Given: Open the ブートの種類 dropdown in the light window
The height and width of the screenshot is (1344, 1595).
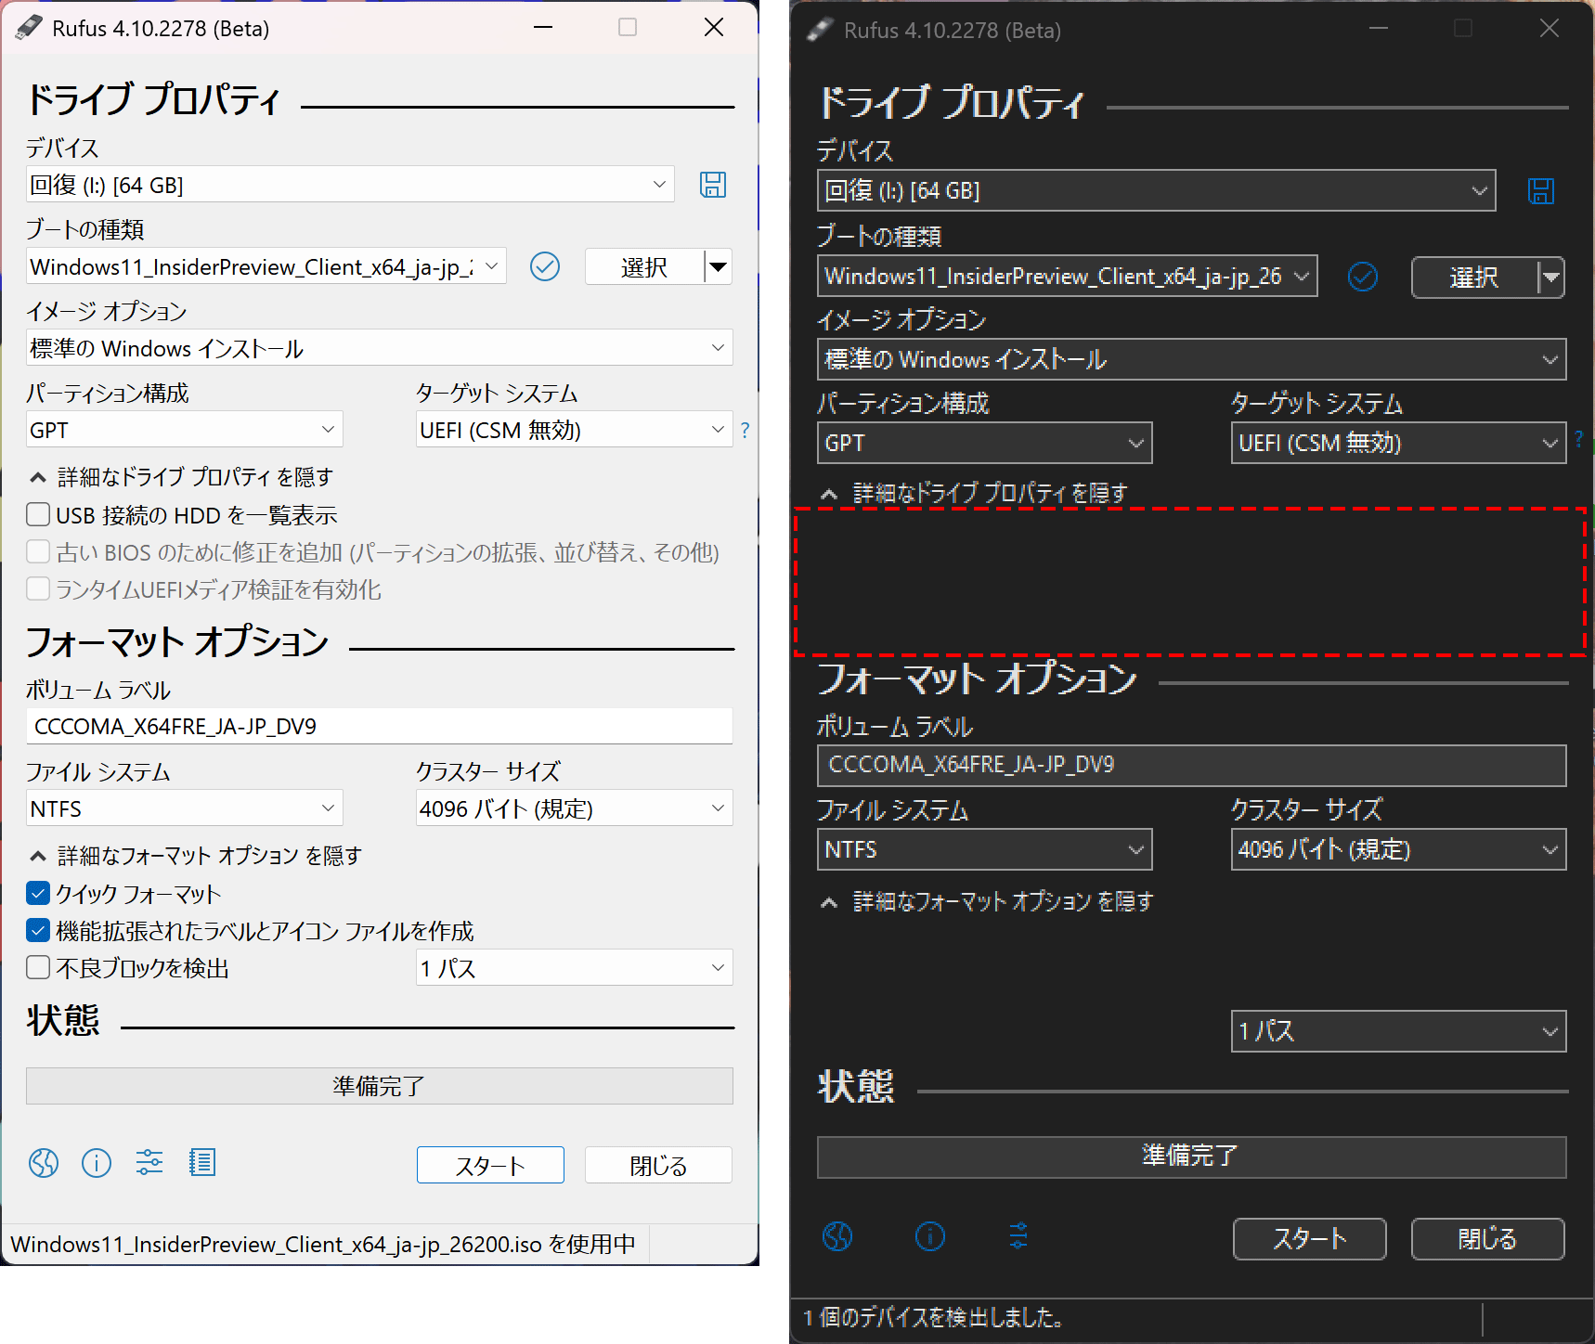Looking at the screenshot, I should (266, 266).
